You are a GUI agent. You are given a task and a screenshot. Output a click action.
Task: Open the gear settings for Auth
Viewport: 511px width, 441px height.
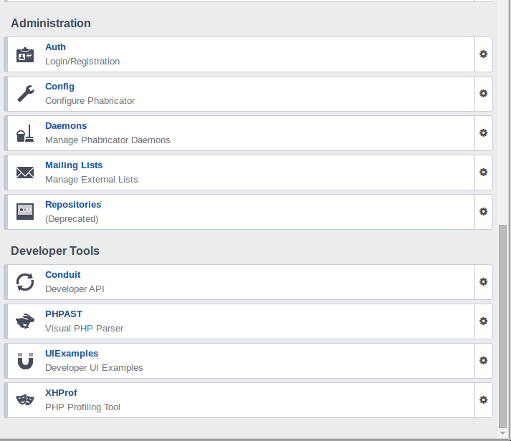484,54
